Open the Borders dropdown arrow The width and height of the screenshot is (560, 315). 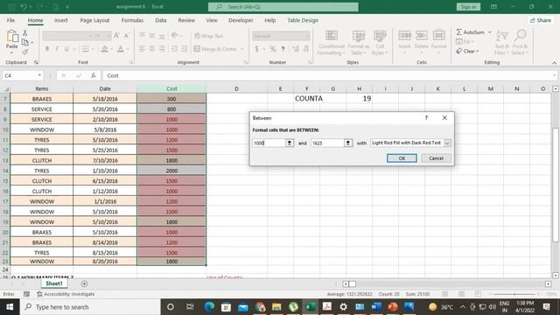coord(93,49)
